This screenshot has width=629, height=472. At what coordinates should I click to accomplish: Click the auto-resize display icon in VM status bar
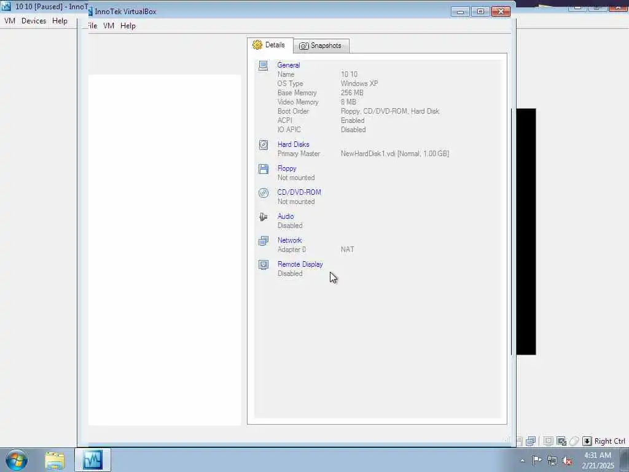(561, 441)
